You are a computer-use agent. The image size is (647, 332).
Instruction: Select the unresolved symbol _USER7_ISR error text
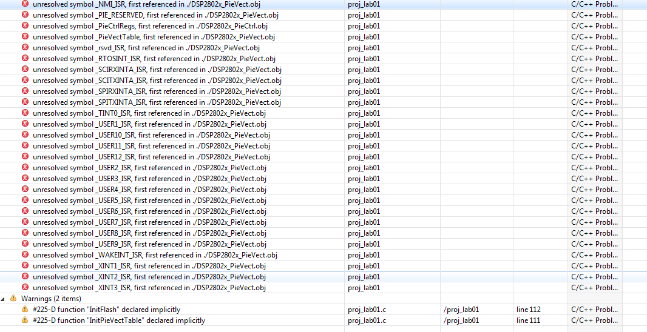149,222
